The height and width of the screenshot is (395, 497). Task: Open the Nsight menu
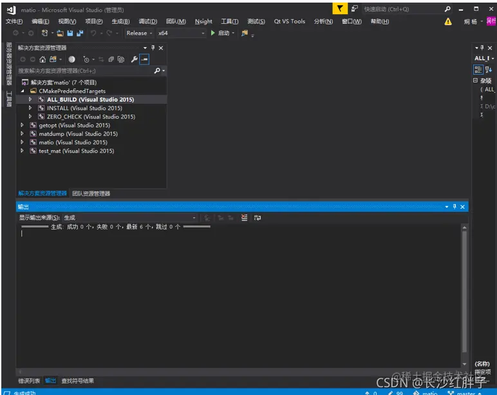pos(203,21)
